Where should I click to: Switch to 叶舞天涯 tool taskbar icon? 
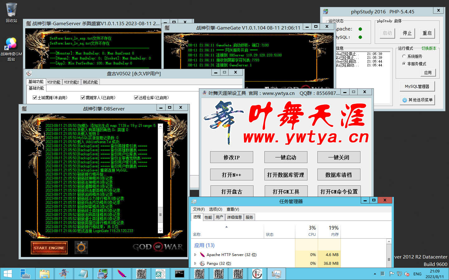coord(64,274)
